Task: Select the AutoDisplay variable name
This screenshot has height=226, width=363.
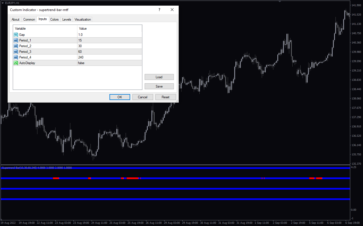Action: pos(27,63)
